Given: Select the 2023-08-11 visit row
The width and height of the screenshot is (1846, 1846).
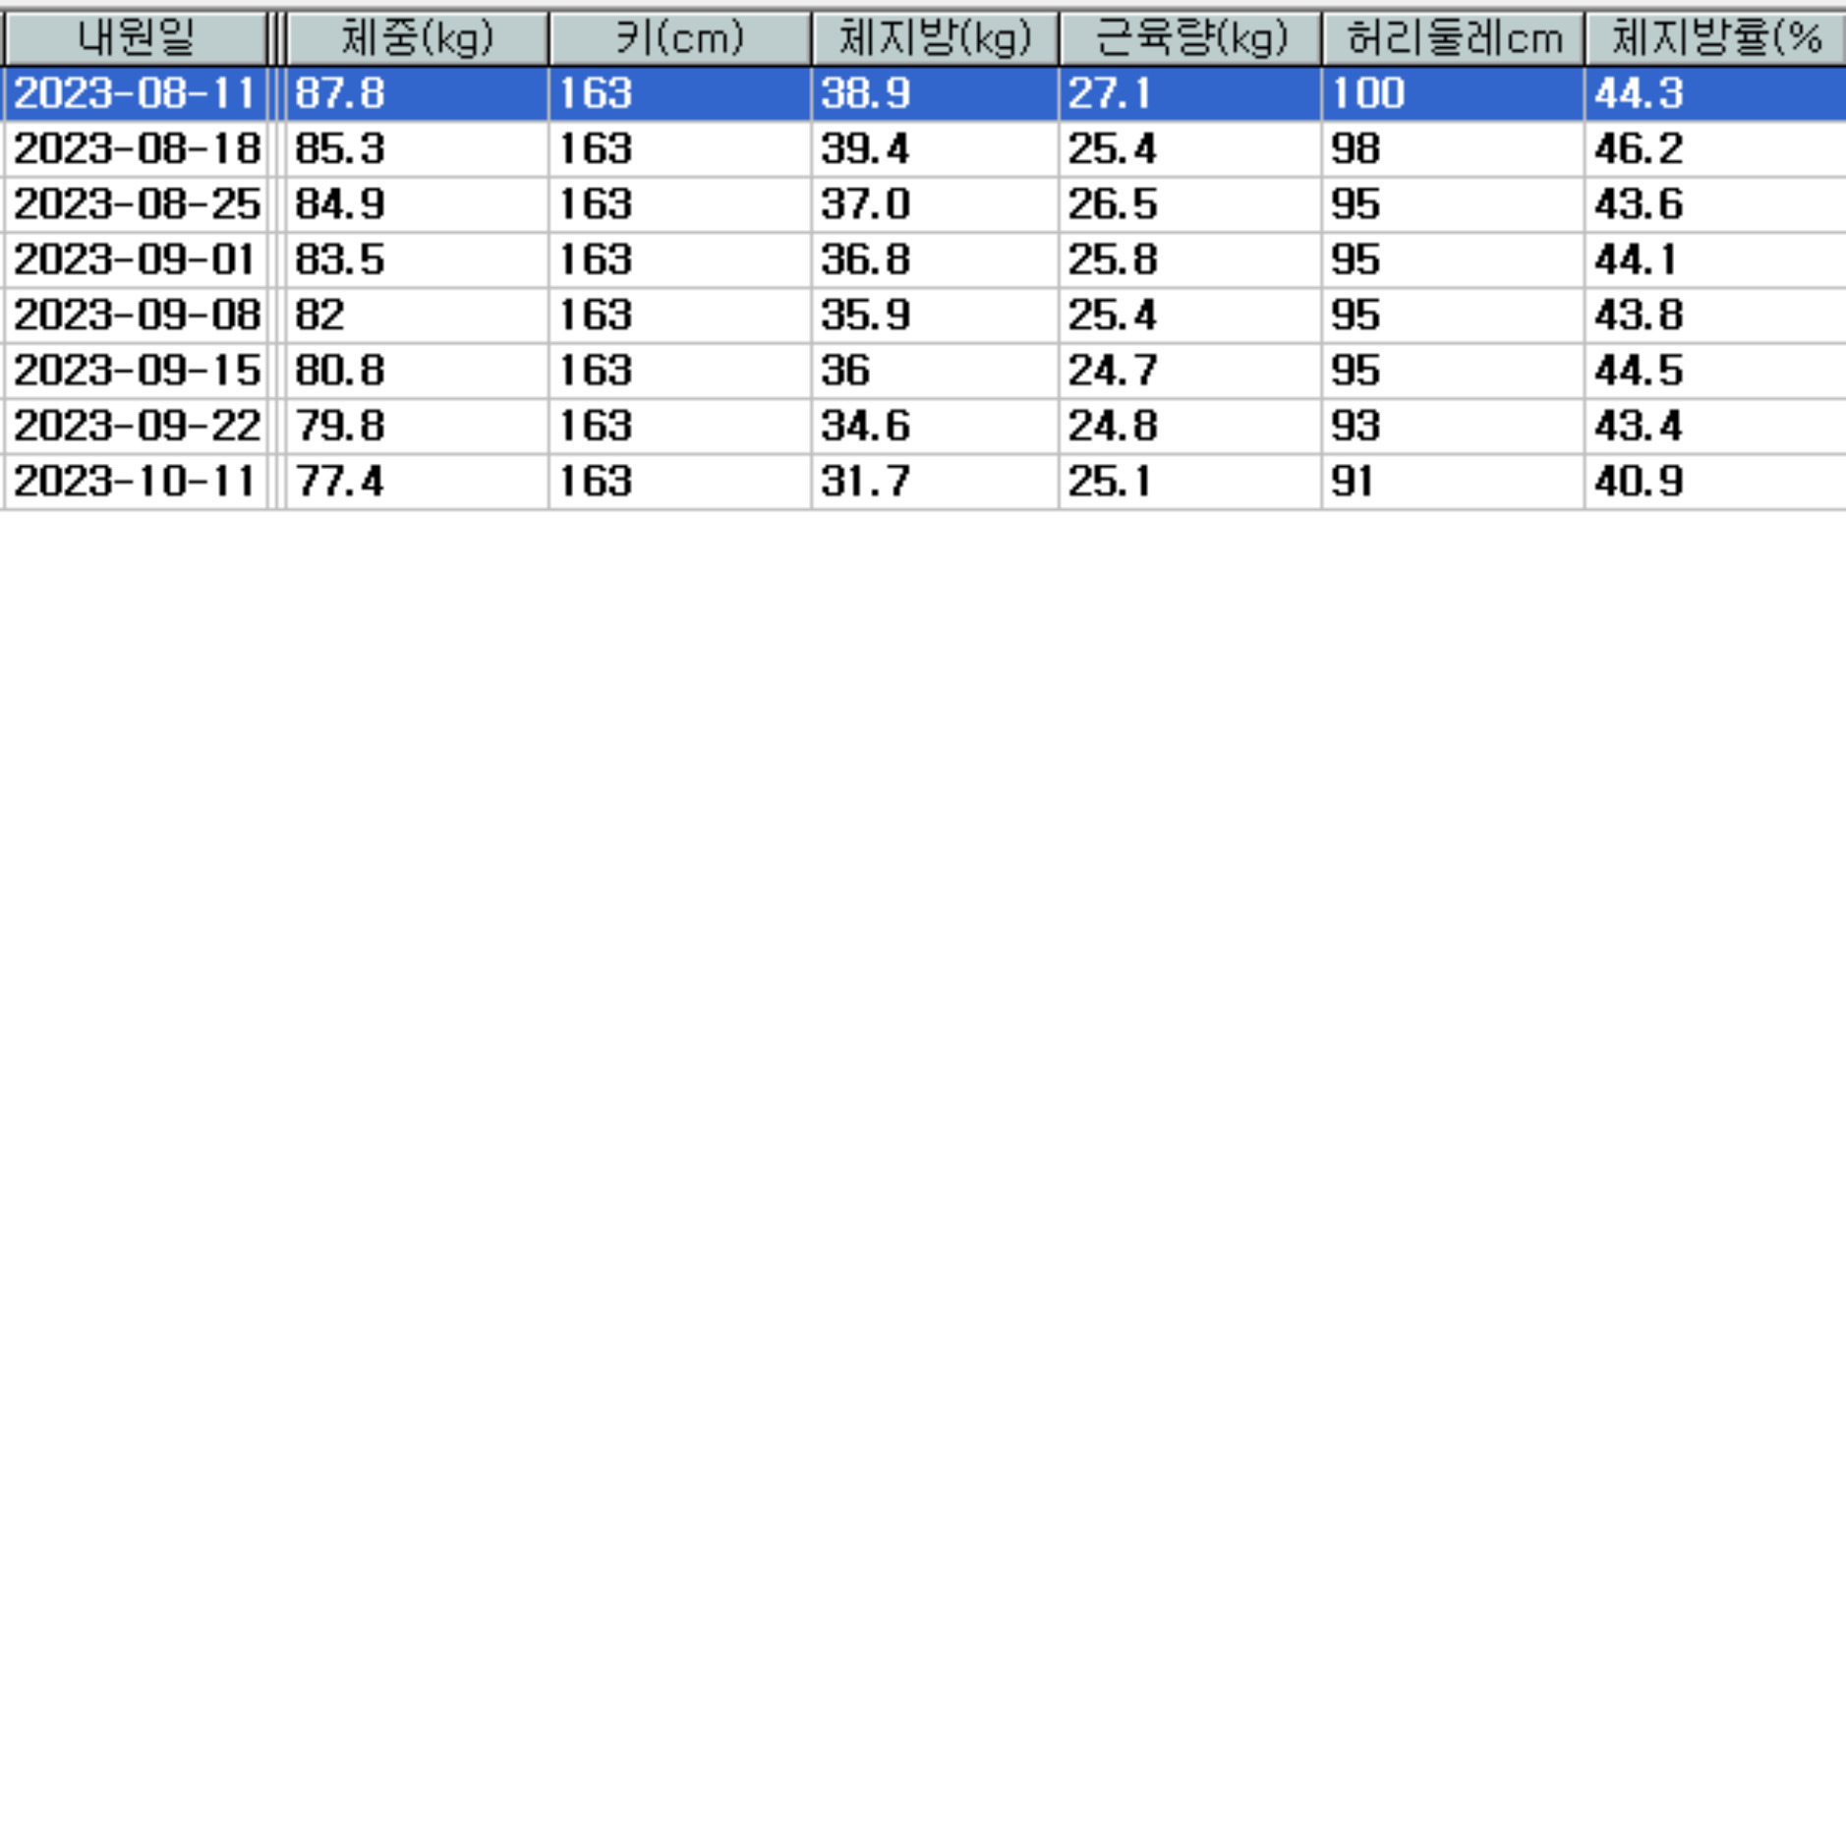Looking at the screenshot, I should pos(924,94).
